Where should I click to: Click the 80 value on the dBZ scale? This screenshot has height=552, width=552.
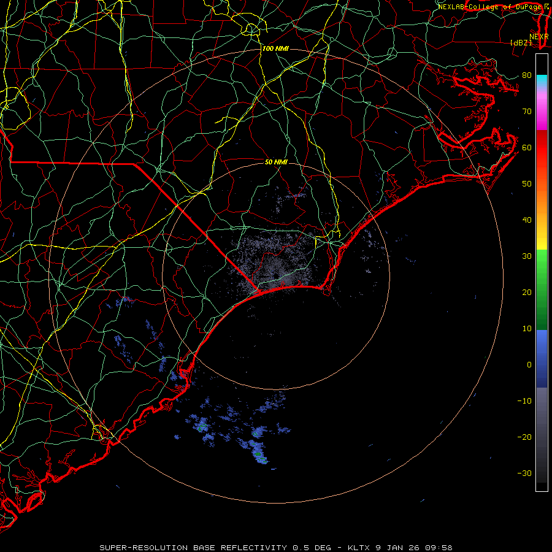[x=527, y=75]
